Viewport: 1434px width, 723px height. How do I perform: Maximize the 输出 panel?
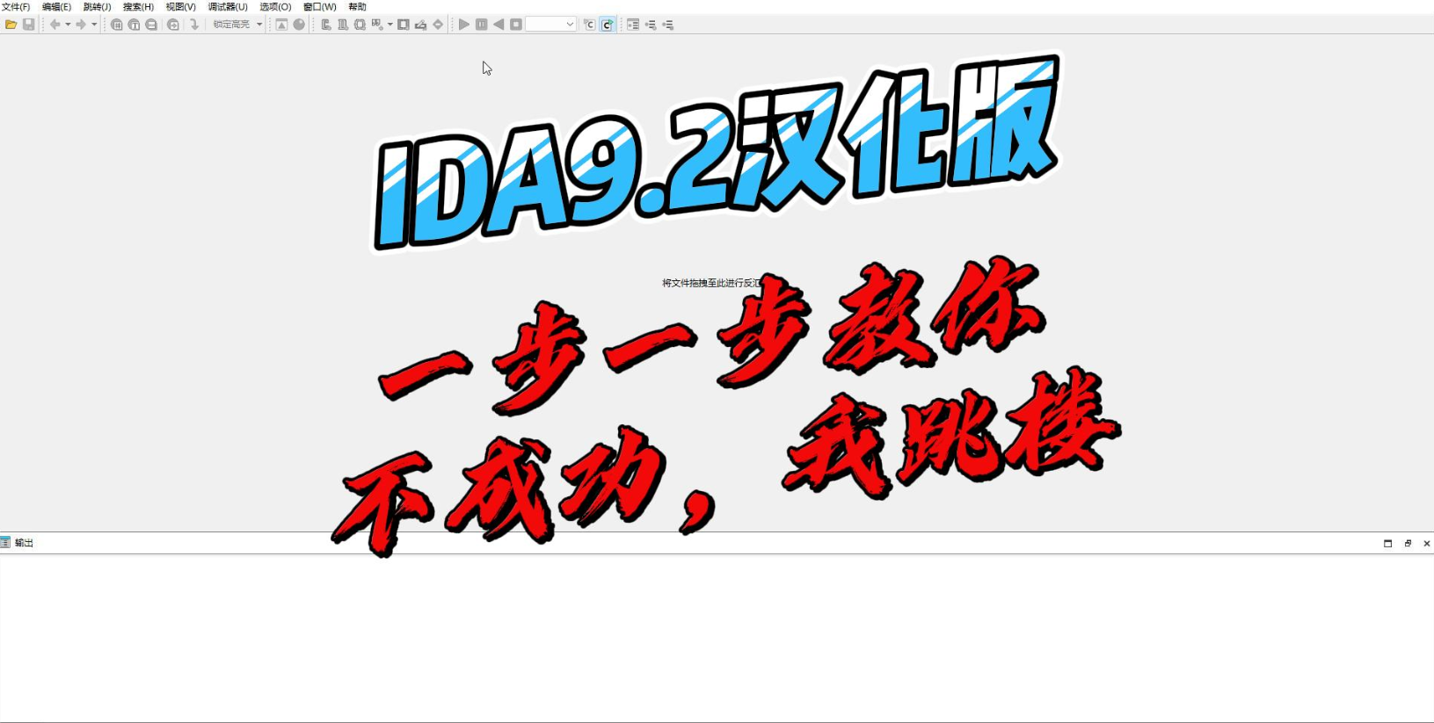pos(1388,544)
